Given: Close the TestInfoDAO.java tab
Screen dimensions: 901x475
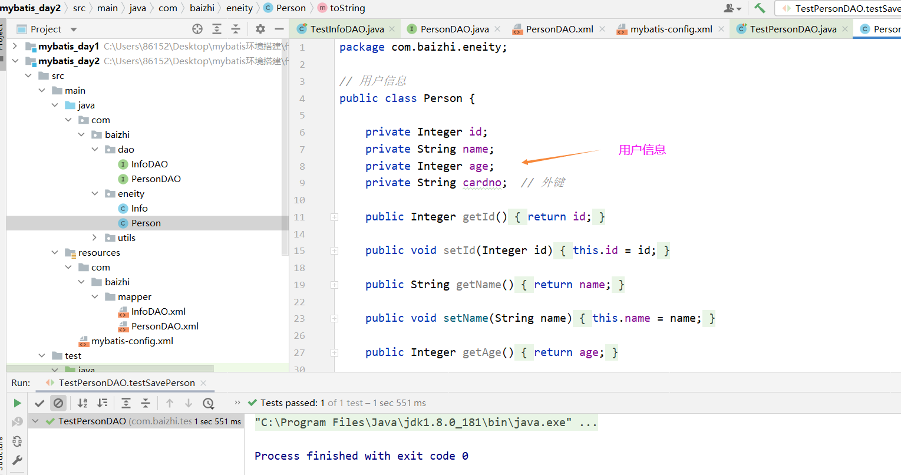Looking at the screenshot, I should (392, 29).
